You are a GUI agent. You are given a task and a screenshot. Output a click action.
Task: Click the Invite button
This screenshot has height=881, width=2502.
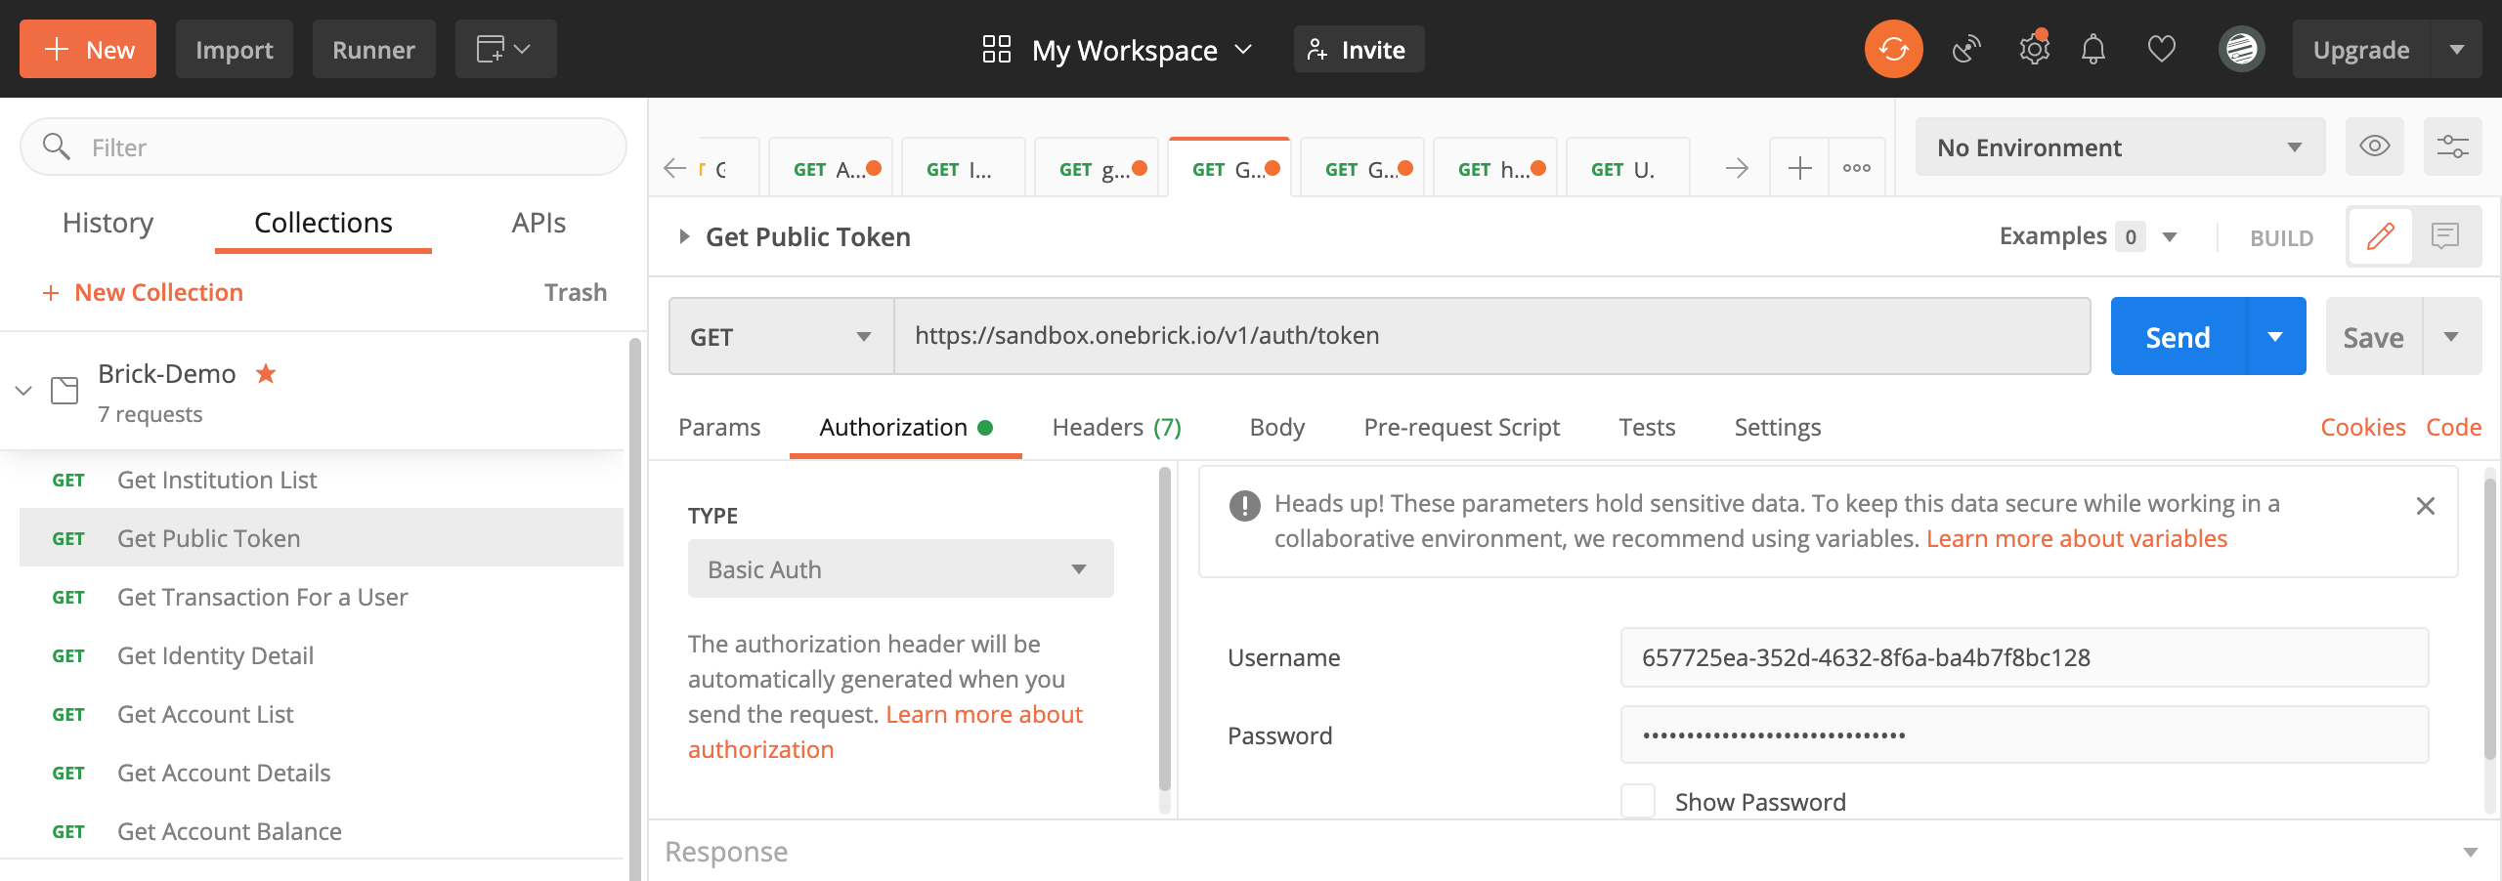(x=1359, y=49)
